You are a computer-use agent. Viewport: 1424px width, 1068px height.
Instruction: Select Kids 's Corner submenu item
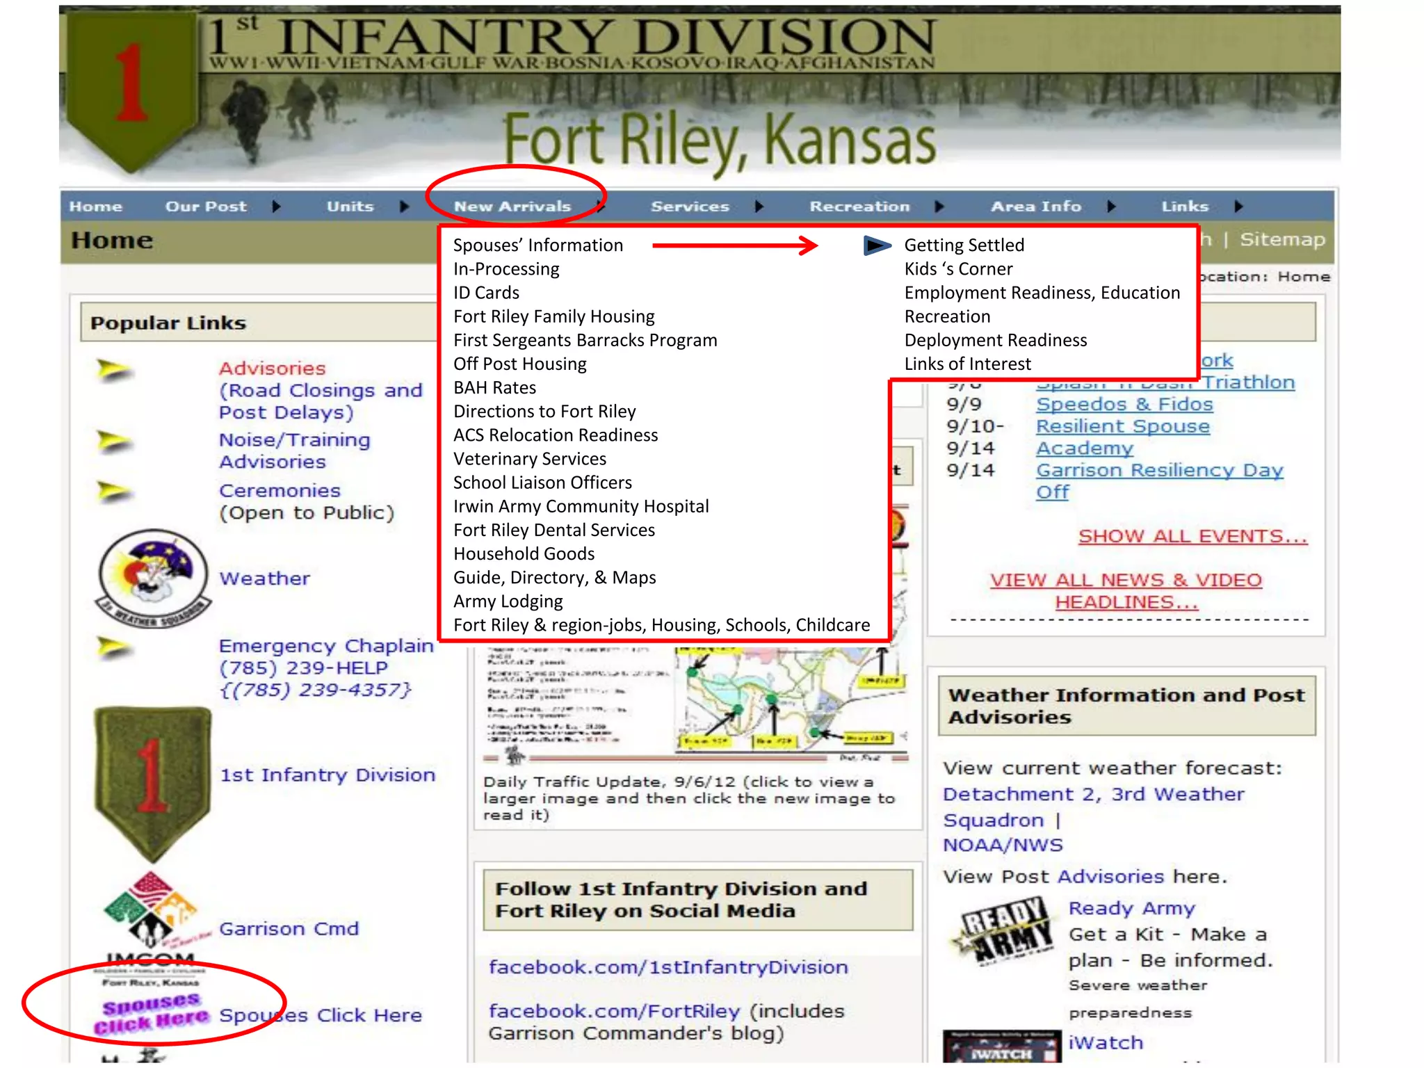[958, 269]
